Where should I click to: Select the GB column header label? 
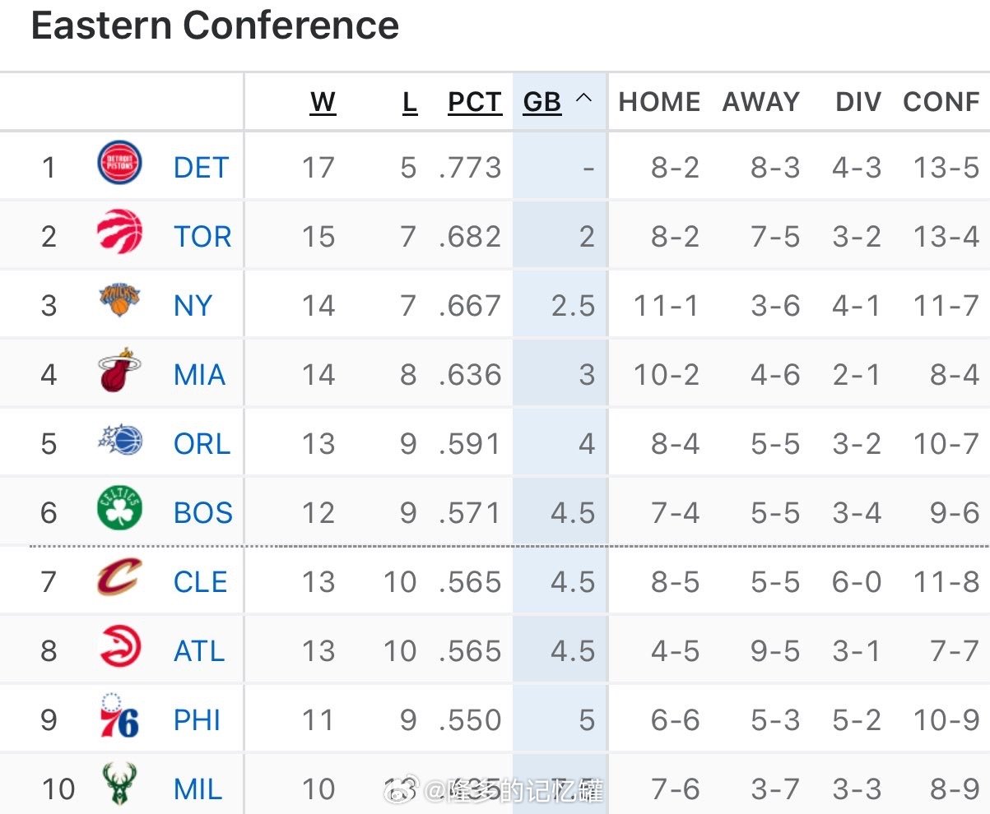point(541,102)
